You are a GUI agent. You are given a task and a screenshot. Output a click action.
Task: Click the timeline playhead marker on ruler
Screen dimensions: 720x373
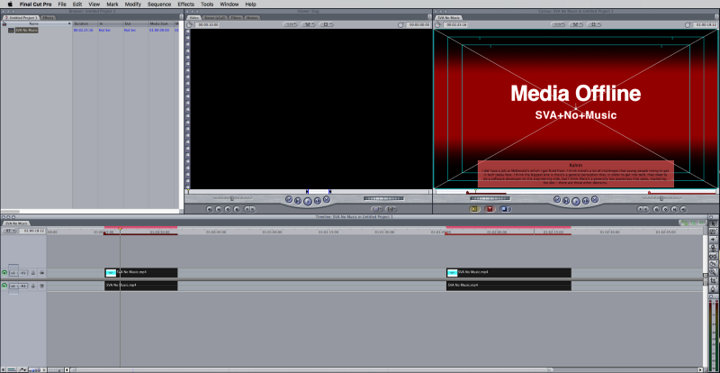(121, 229)
